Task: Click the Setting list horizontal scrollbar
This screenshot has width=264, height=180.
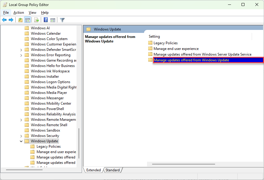Action: click(184, 164)
